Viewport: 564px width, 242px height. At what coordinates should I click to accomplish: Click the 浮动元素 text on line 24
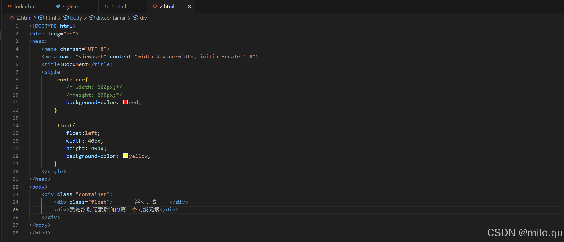tap(146, 202)
